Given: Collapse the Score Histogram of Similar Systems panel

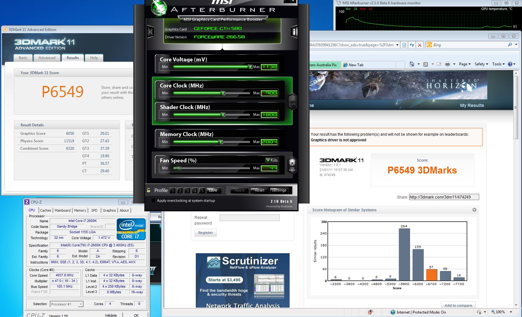Looking at the screenshot, I should [474, 210].
